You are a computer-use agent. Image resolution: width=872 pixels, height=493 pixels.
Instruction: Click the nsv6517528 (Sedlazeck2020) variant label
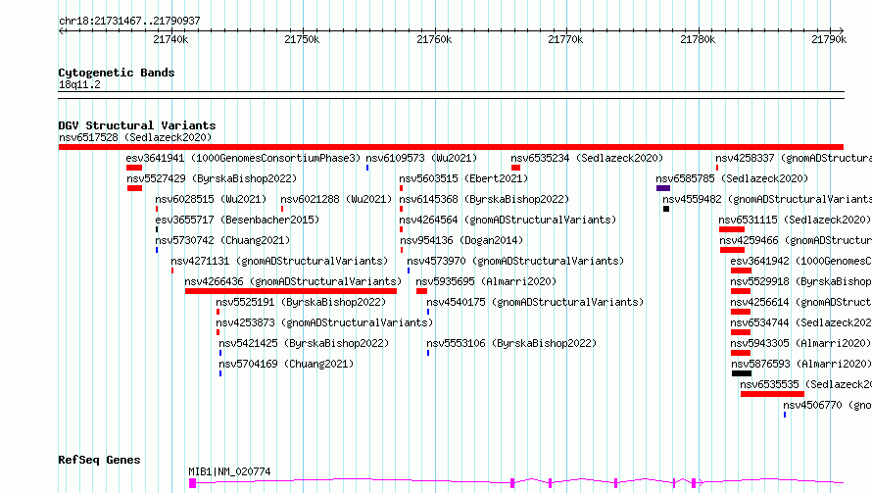click(135, 137)
